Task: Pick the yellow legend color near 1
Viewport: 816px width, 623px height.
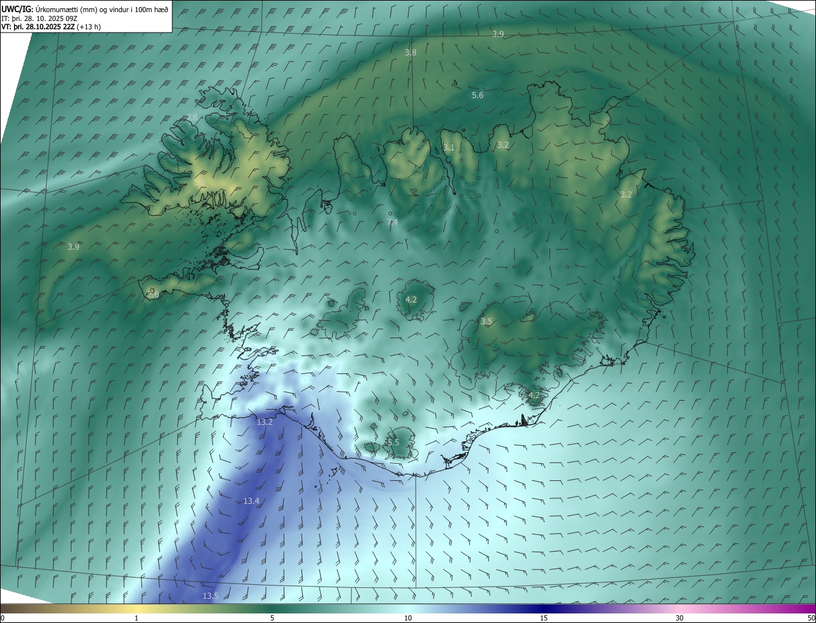Action: pyautogui.click(x=136, y=608)
